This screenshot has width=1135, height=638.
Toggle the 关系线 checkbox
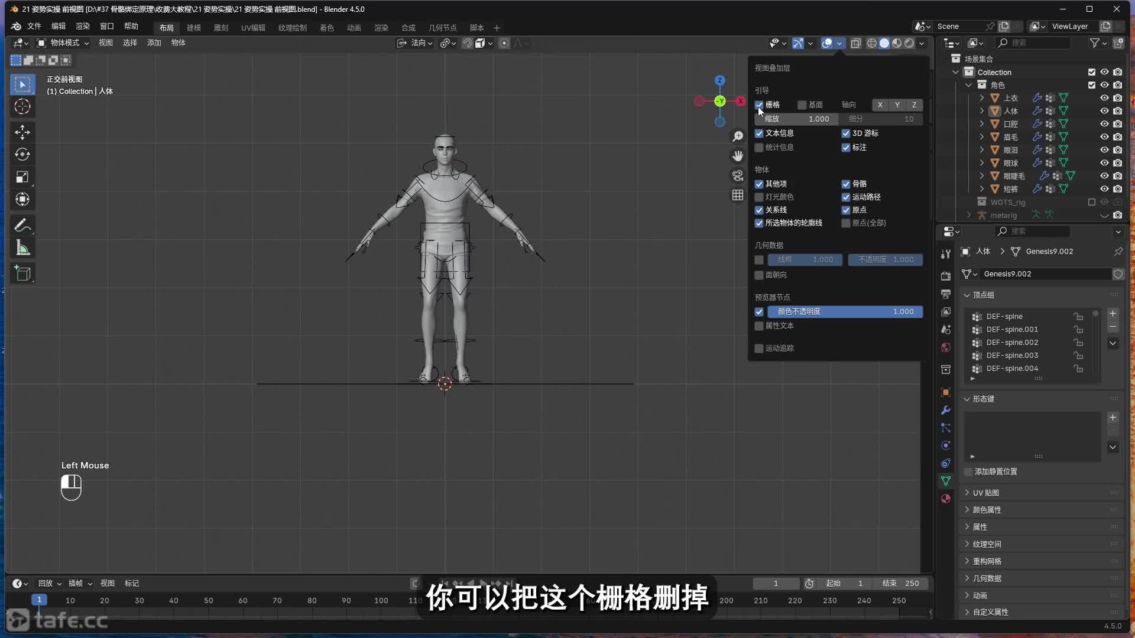(x=759, y=210)
